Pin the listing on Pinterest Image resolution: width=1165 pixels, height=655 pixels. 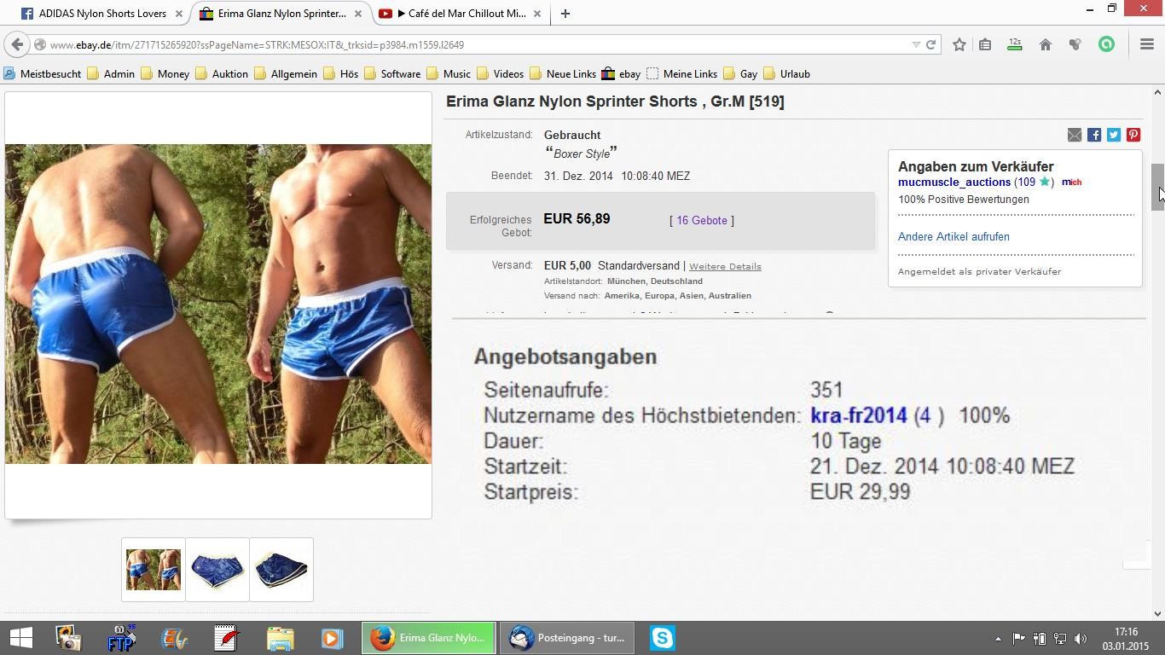pyautogui.click(x=1133, y=135)
